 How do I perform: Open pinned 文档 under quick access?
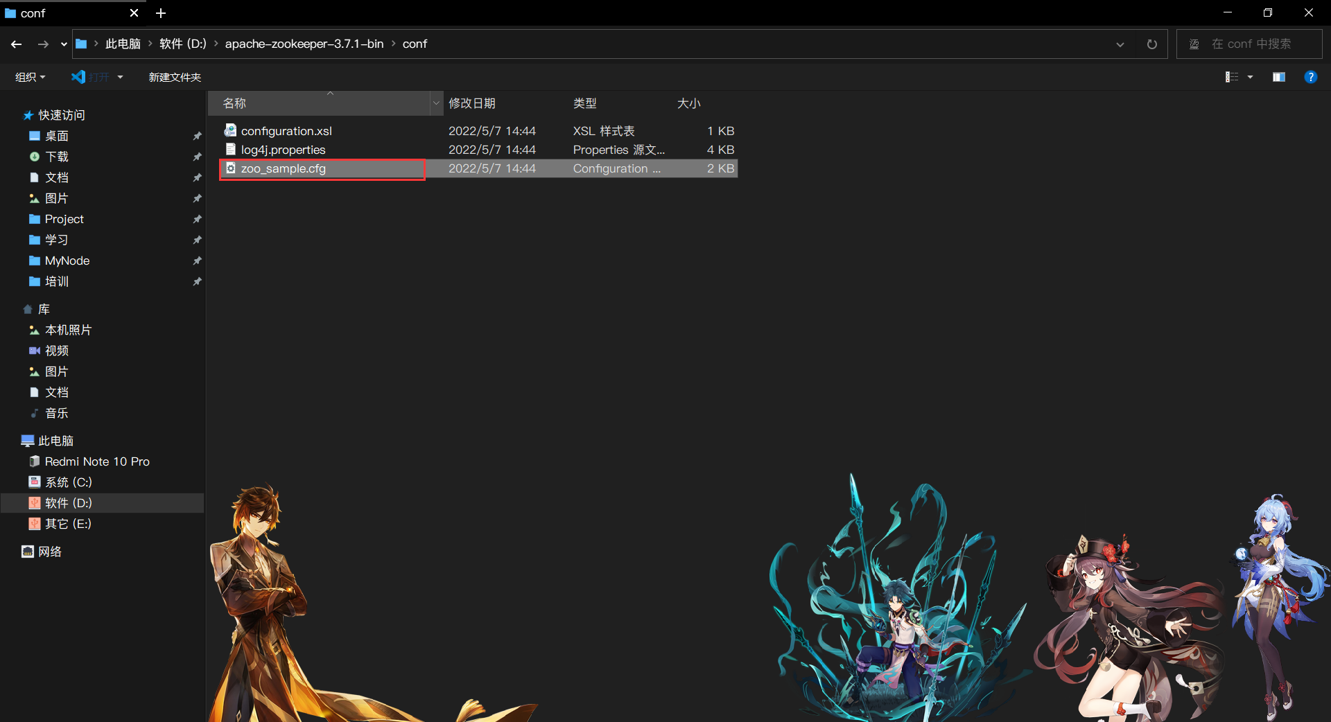57,177
